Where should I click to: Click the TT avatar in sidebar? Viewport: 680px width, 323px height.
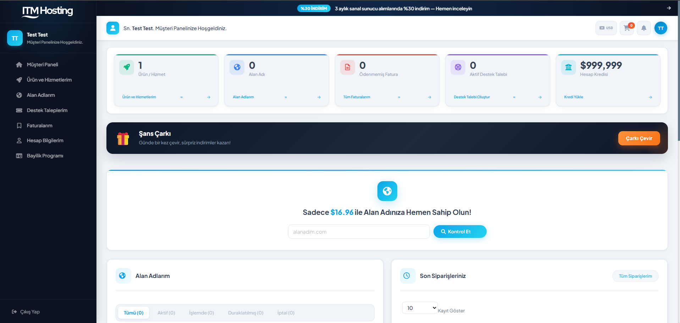tap(15, 38)
